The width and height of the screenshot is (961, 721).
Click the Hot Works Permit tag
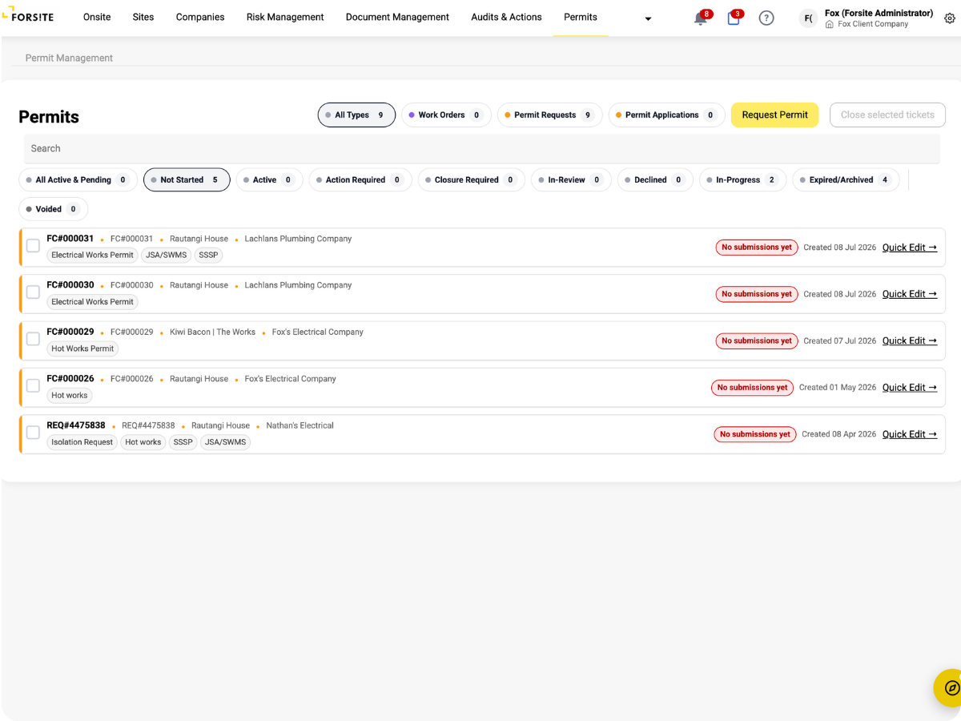[82, 348]
